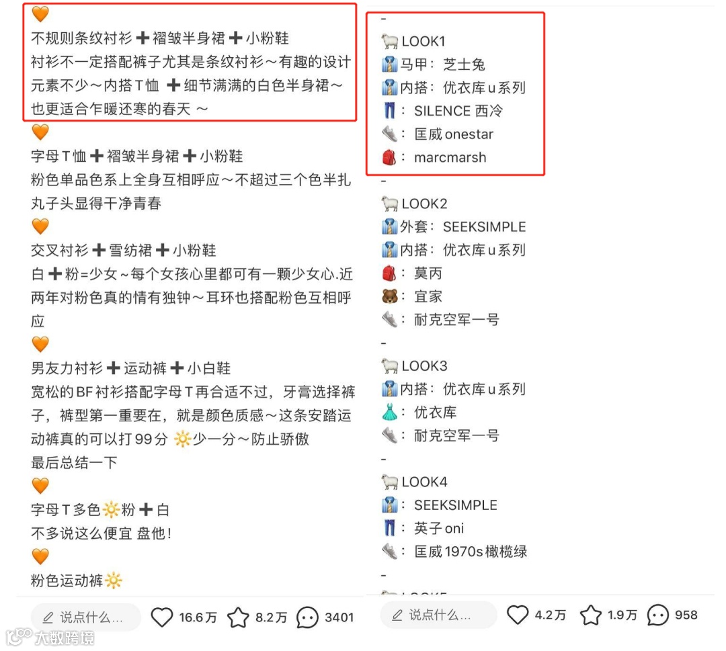Viewport: 726px width, 651px height.
Task: Open the 958 comments on right post
Action: (x=658, y=615)
